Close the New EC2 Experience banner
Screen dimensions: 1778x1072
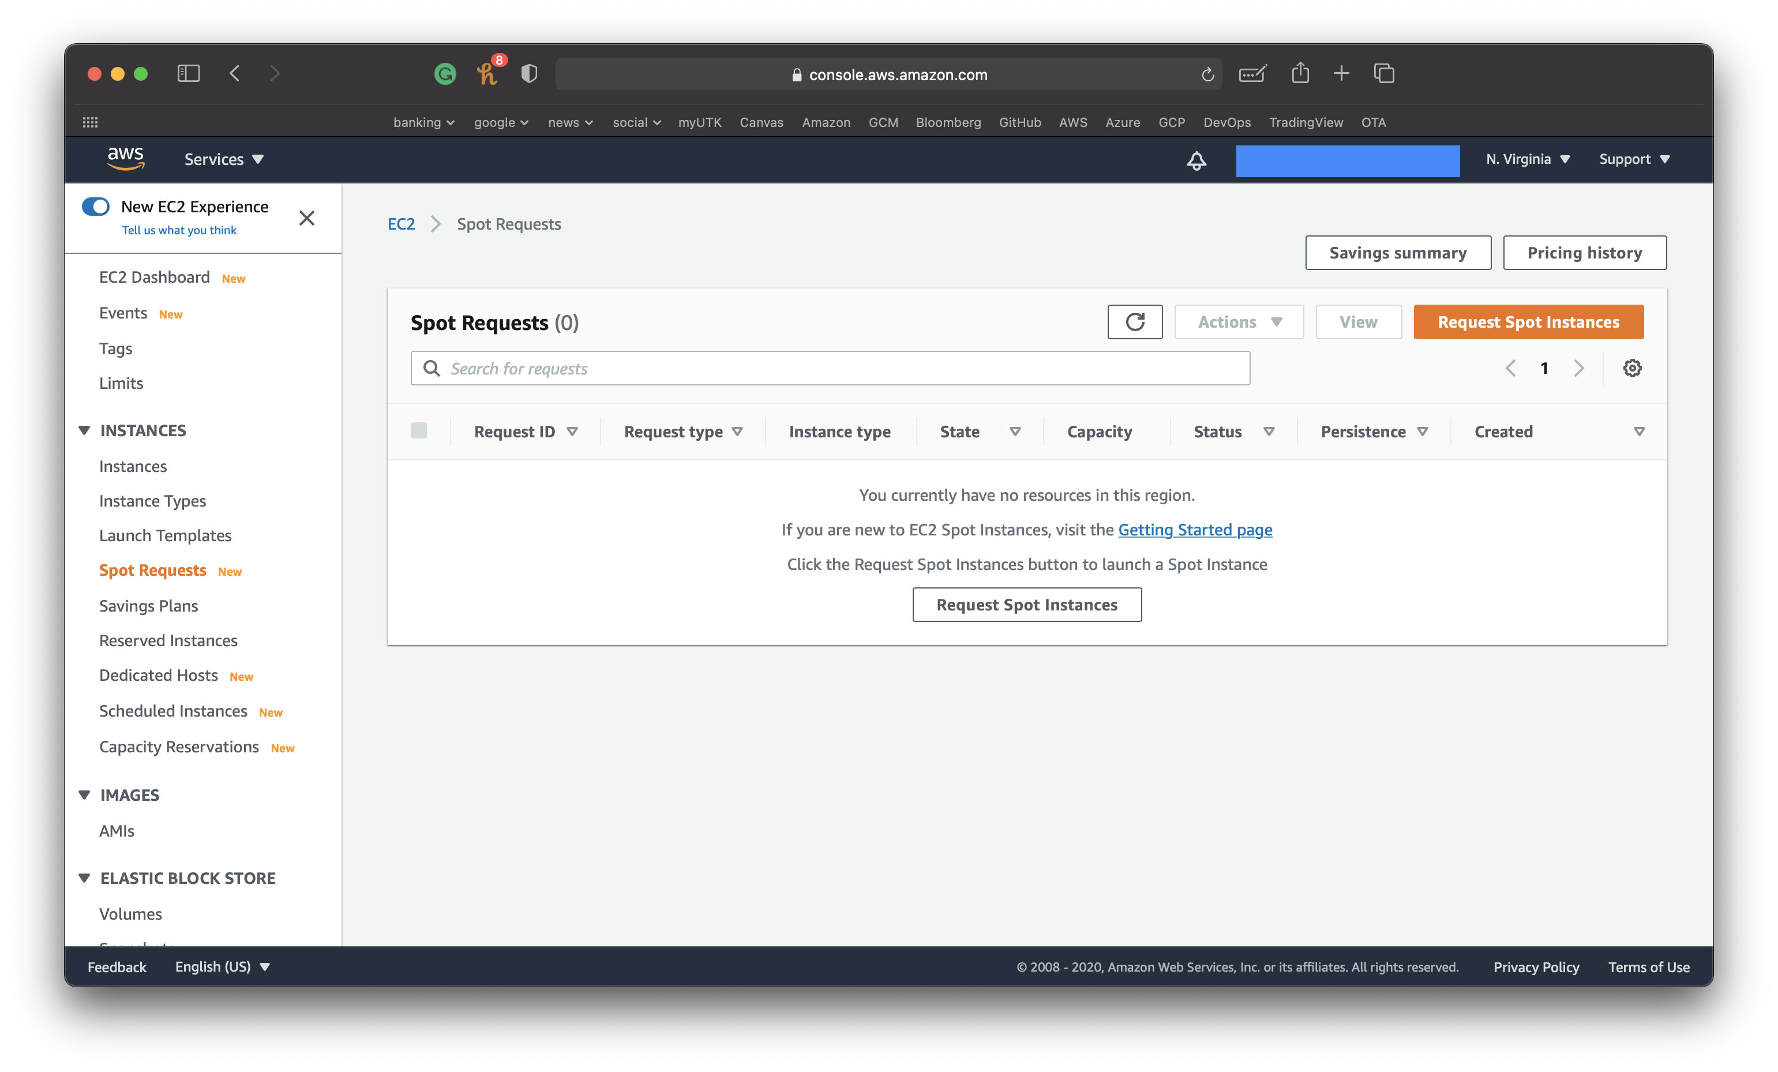pyautogui.click(x=307, y=218)
